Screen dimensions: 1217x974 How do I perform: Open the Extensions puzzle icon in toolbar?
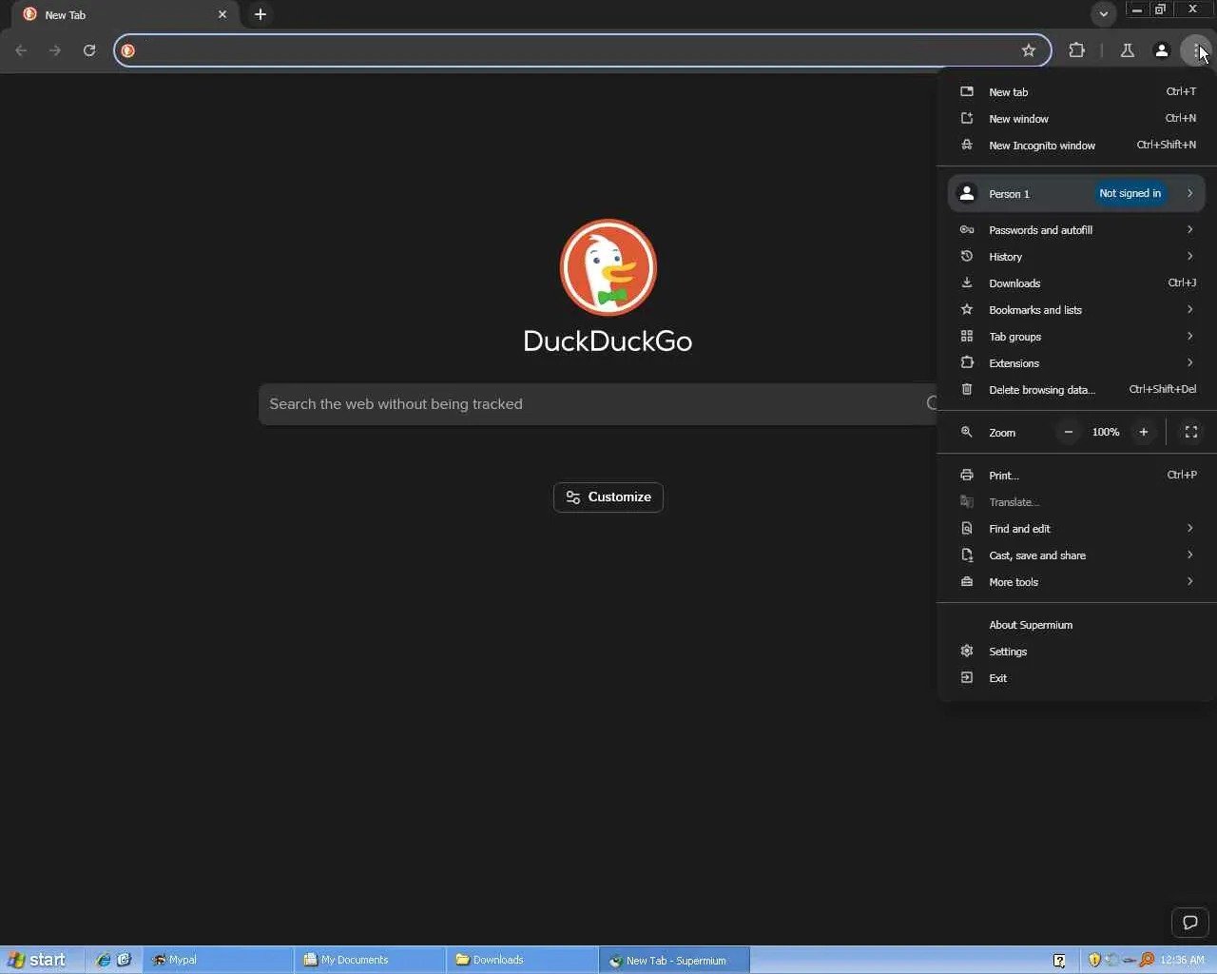[1077, 50]
